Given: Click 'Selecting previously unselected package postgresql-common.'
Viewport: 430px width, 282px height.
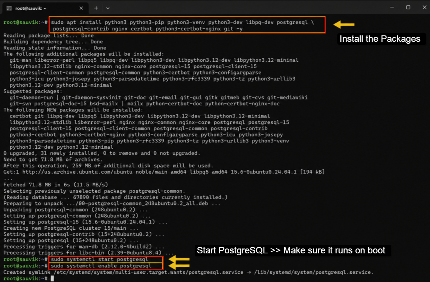Looking at the screenshot, I should coord(95,191).
